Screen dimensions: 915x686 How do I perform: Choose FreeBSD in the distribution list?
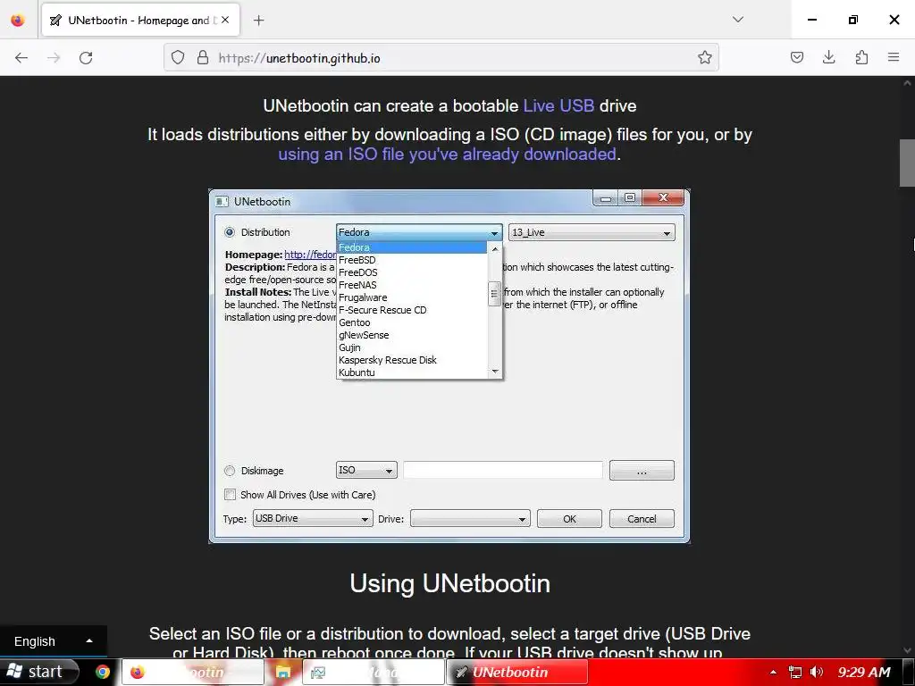point(411,260)
